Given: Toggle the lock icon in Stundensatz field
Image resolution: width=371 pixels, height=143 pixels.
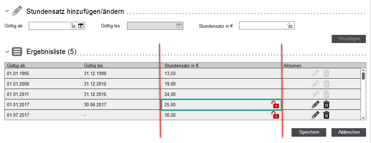Looking at the screenshot, I should [289, 26].
